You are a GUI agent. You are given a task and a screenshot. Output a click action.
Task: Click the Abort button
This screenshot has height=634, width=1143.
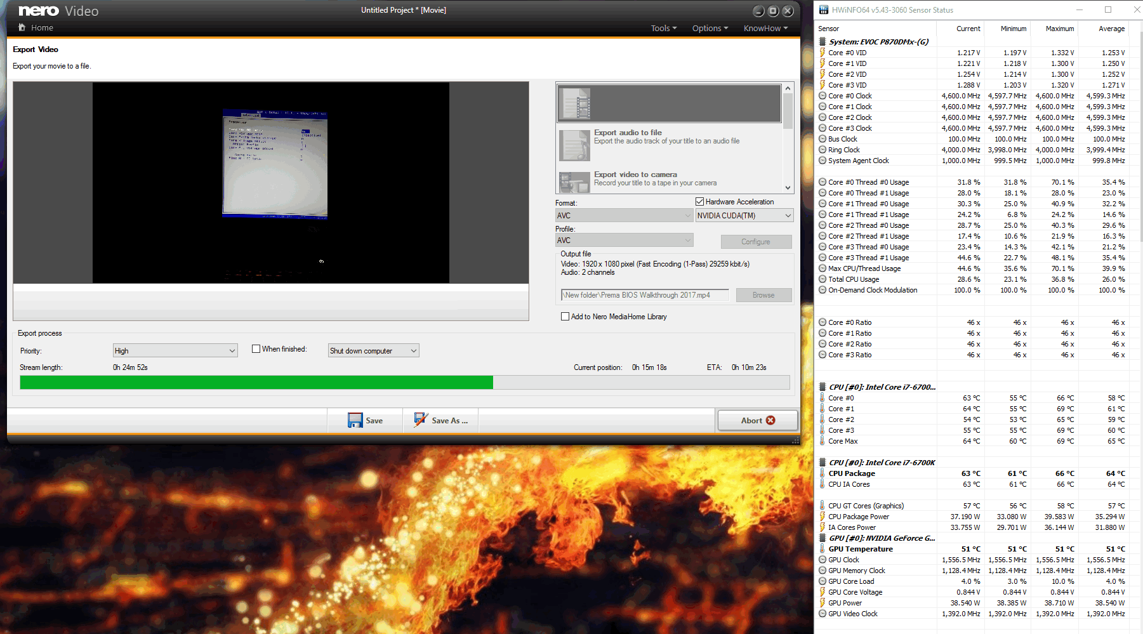click(758, 420)
